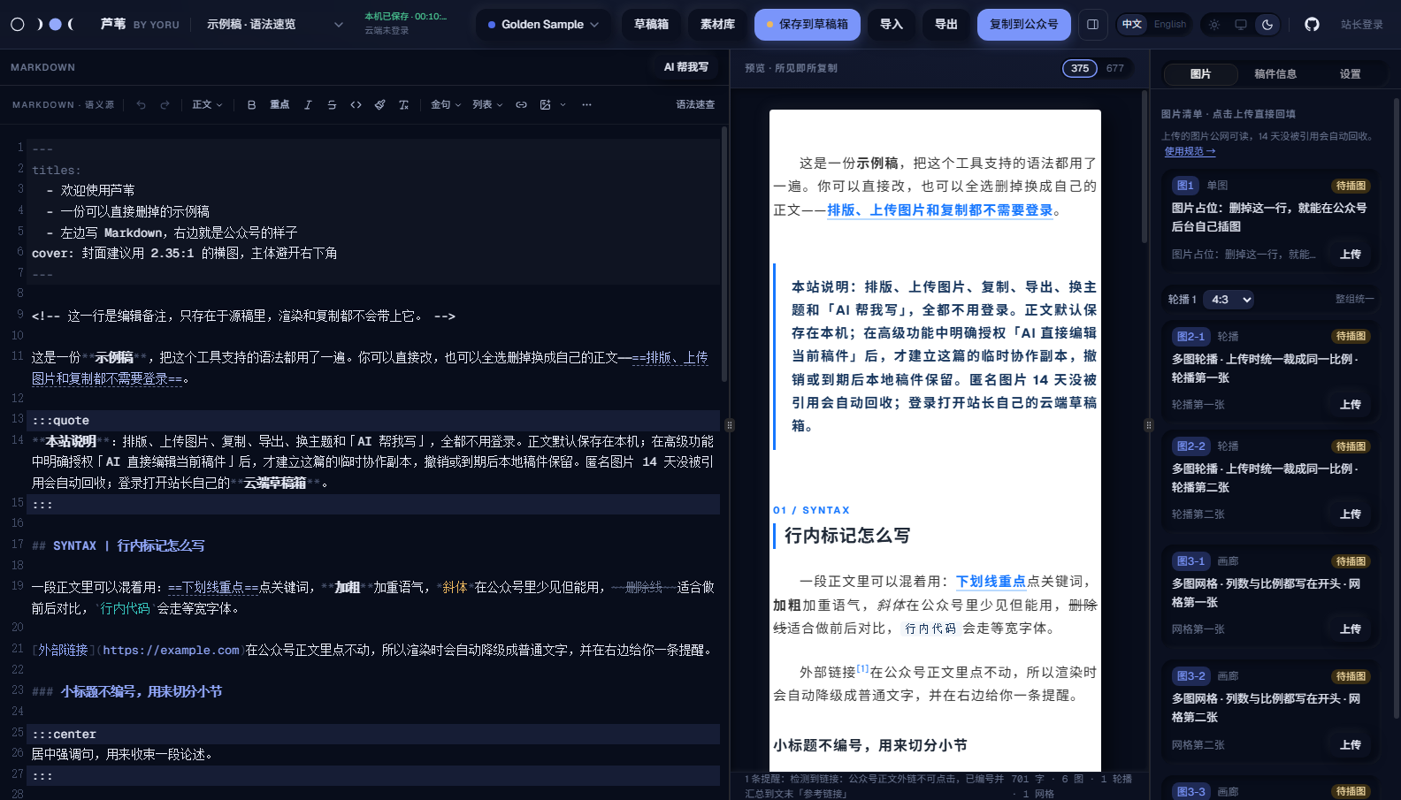Open the 设置 tab

click(x=1350, y=74)
